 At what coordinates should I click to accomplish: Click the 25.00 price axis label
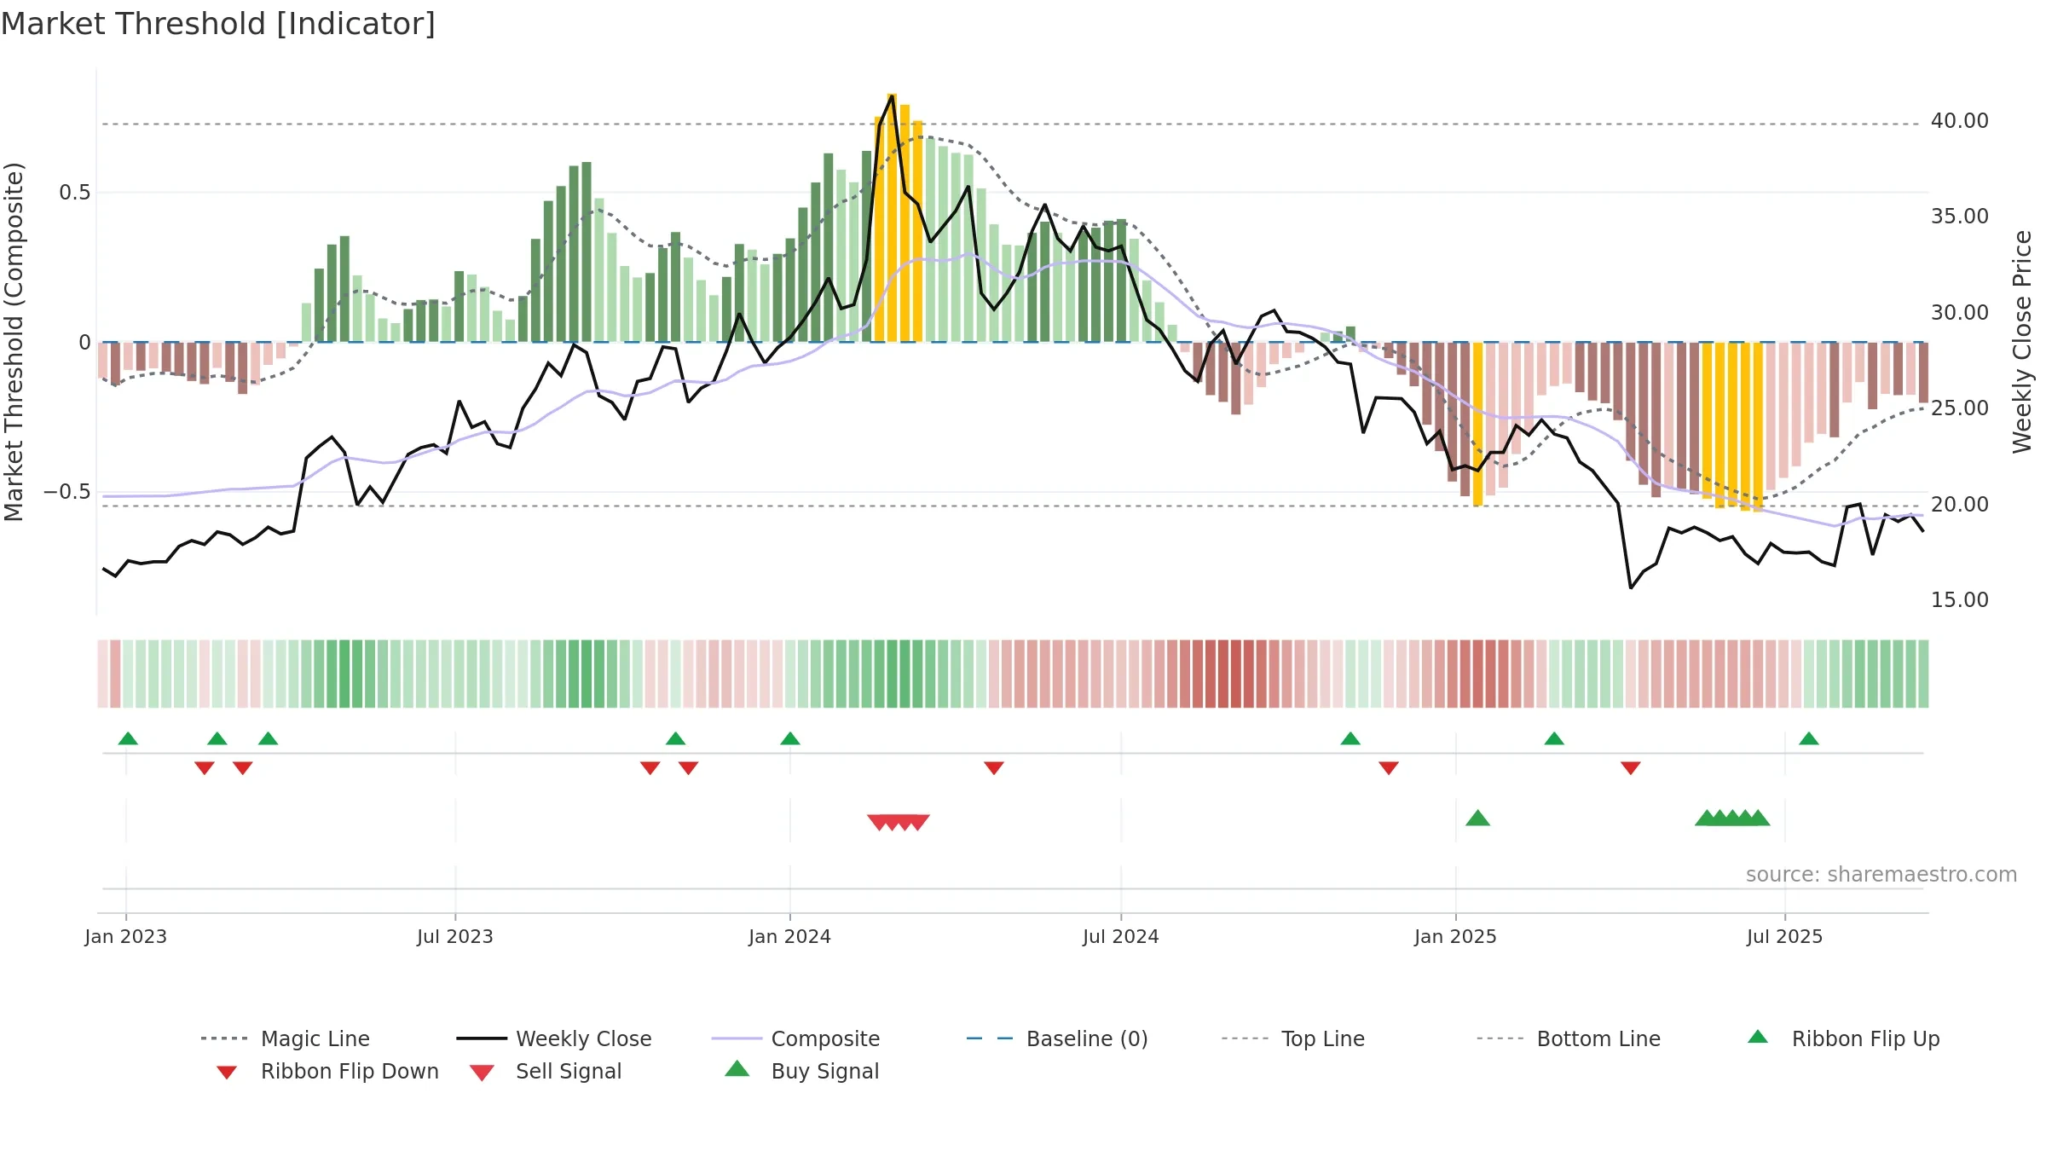1960,408
